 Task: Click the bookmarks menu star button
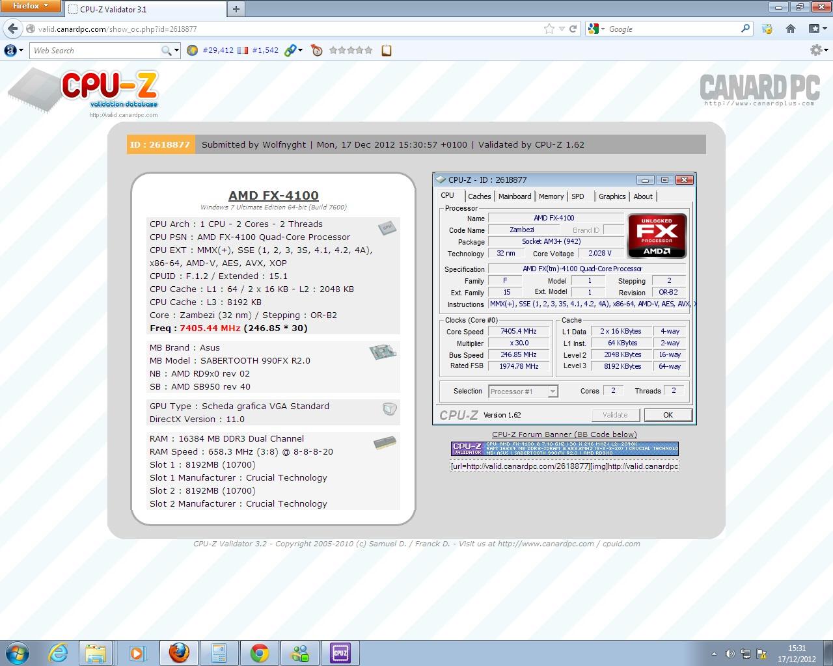(x=817, y=29)
